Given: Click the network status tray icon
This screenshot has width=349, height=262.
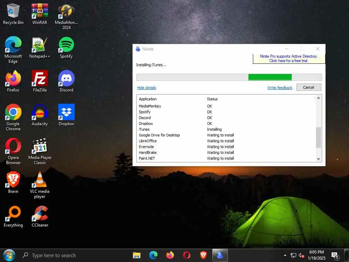Looking at the screenshot, I should 293,255.
